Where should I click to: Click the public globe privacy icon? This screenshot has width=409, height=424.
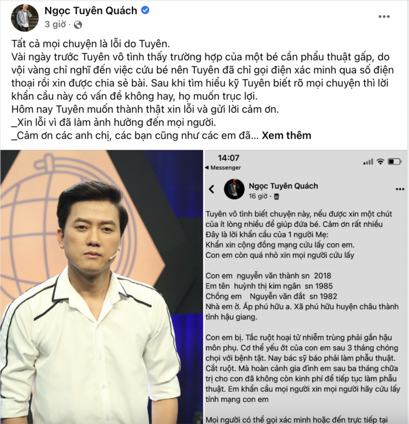[x=78, y=25]
